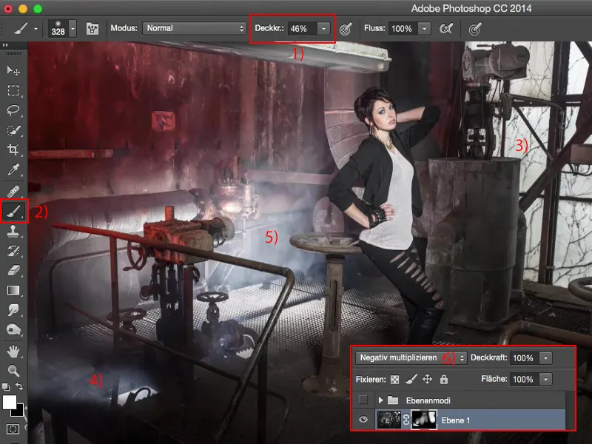Toggle Quick Mask mode
592x444 pixels.
tap(13, 429)
